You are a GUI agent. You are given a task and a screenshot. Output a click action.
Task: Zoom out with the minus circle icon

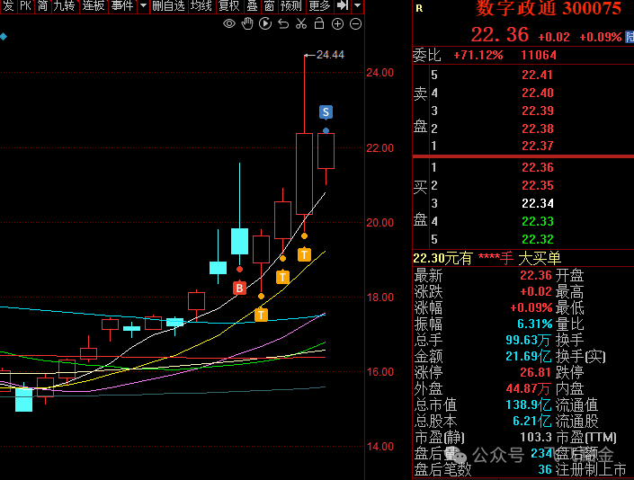tap(355, 24)
